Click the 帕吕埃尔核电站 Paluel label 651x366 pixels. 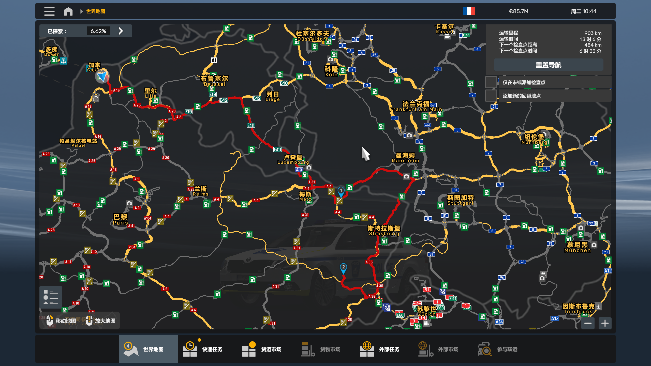78,143
